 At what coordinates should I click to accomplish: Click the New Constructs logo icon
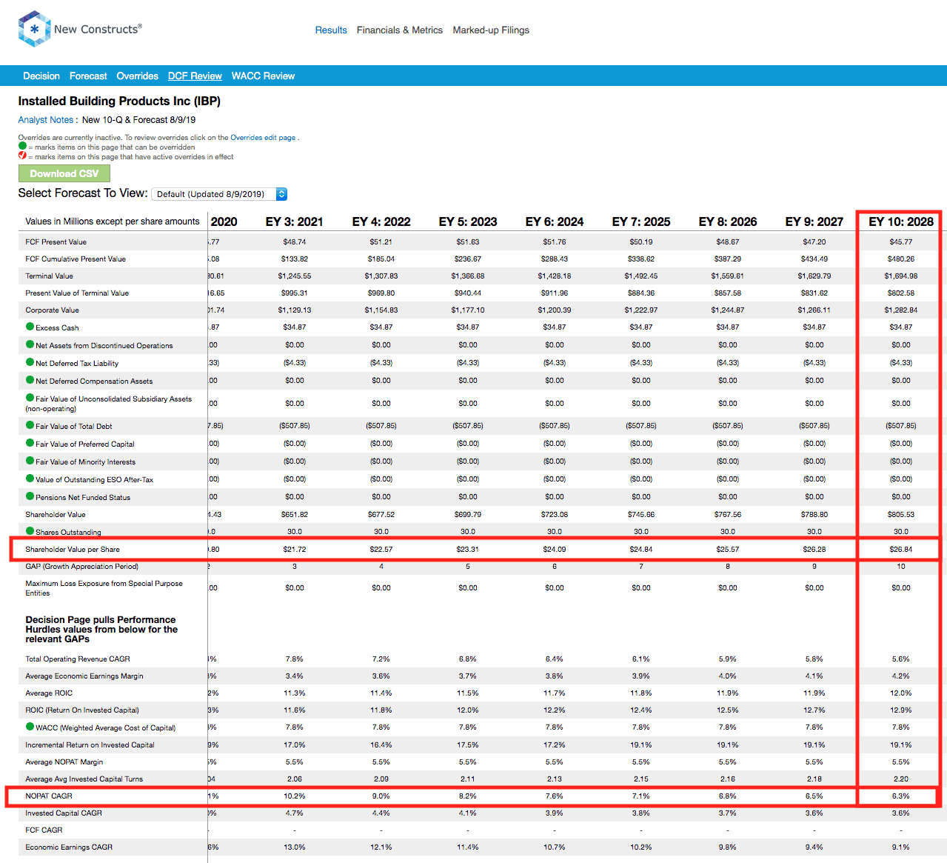(x=34, y=29)
